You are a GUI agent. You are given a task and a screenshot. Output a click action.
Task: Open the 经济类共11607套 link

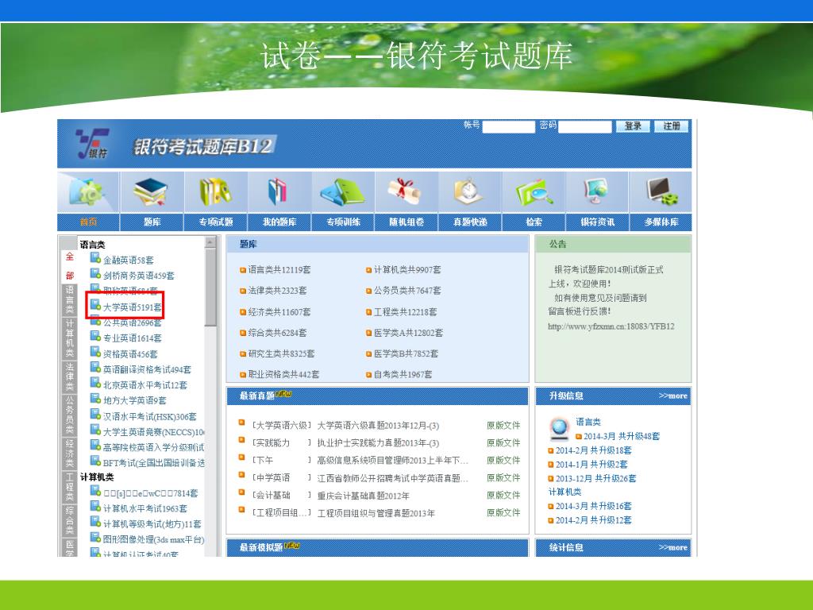(x=279, y=311)
